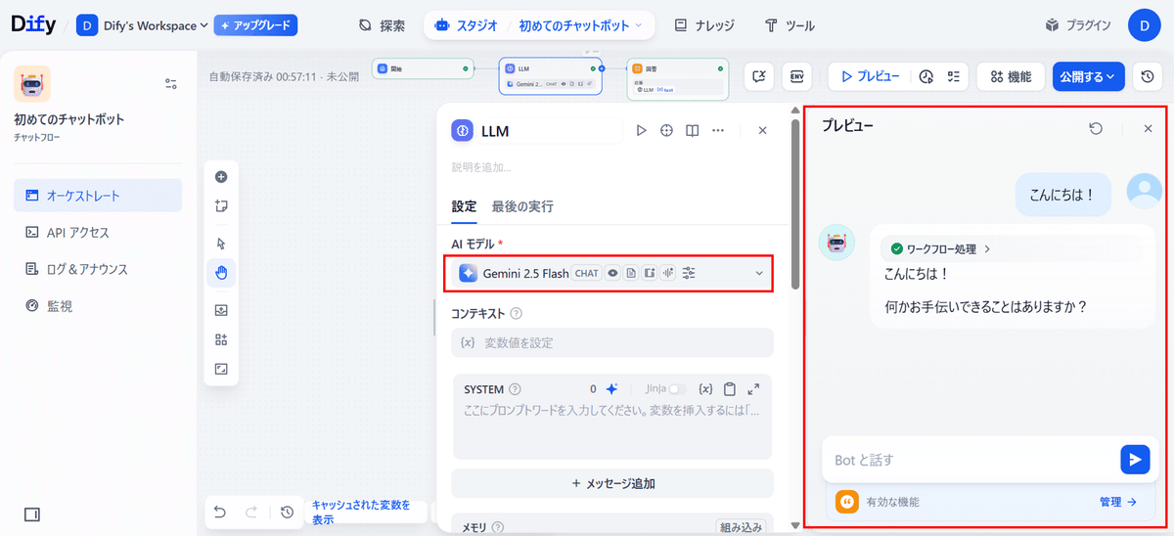Image resolution: width=1174 pixels, height=536 pixels.
Task: Switch to the 設定 tab
Action: (464, 206)
